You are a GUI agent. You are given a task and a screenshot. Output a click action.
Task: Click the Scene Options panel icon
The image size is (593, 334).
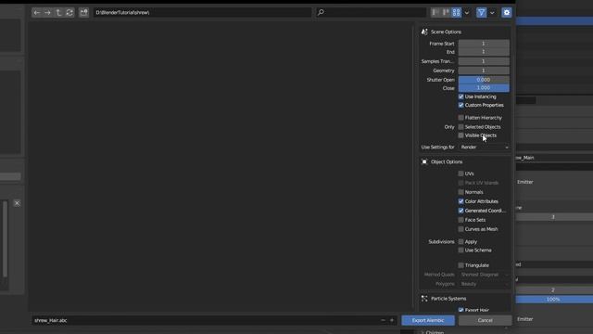click(x=424, y=32)
